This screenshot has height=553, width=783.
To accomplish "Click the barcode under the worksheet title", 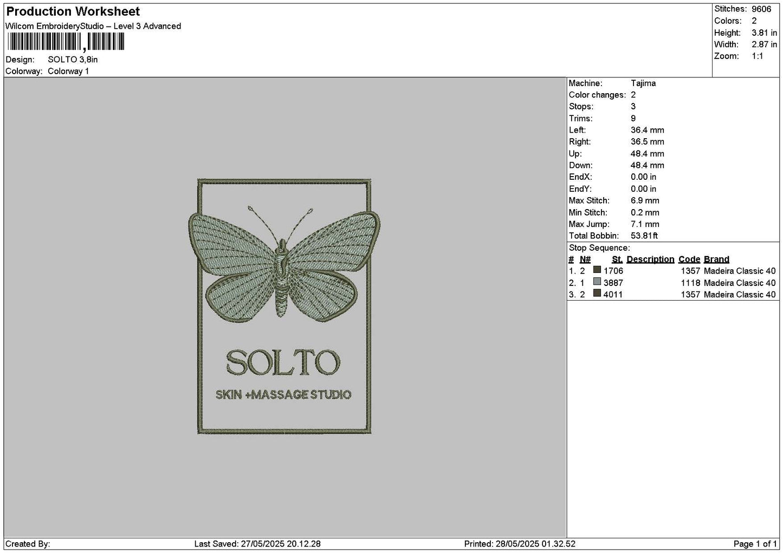I will 66,42.
